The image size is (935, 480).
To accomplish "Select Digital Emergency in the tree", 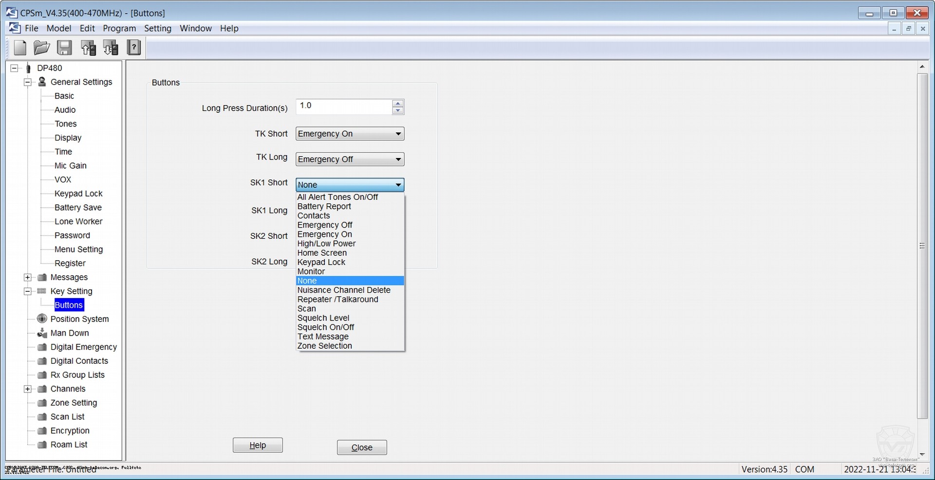I will tap(84, 347).
